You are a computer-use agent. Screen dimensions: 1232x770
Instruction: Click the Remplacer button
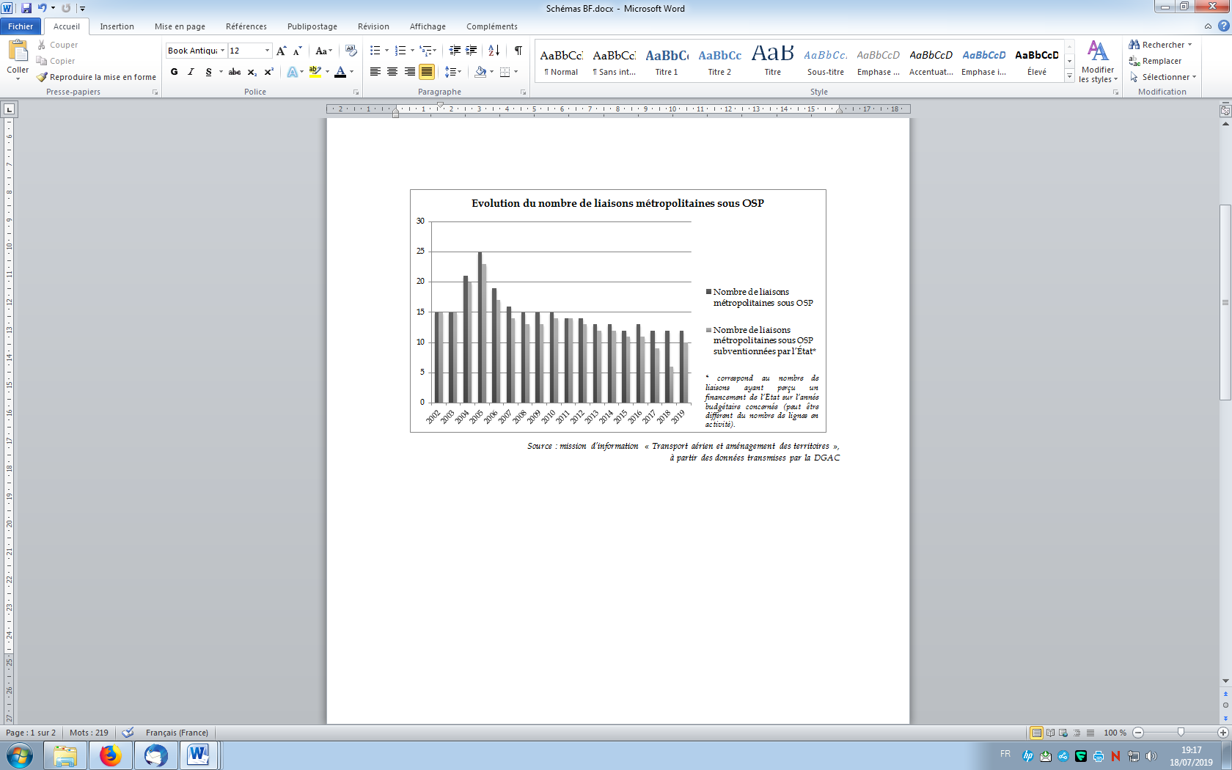click(x=1161, y=61)
